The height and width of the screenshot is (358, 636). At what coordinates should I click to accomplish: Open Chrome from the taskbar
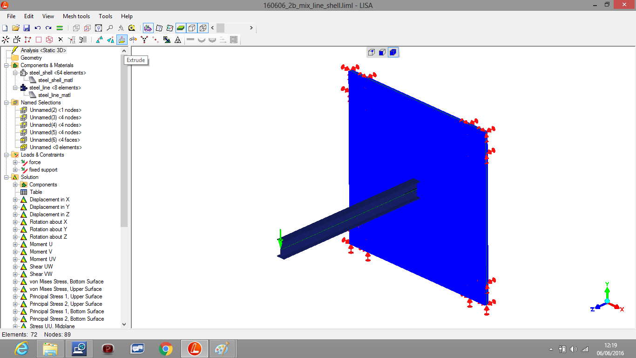coord(165,348)
